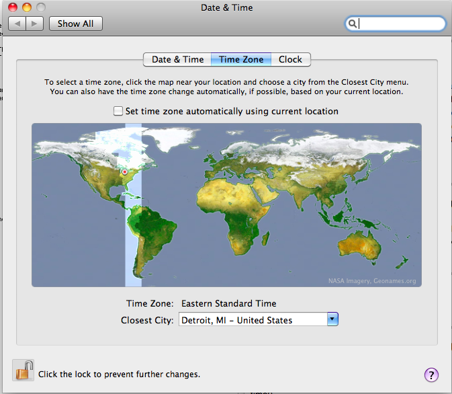This screenshot has width=452, height=394.
Task: Minimize window with the yellow button
Action: (x=27, y=7)
